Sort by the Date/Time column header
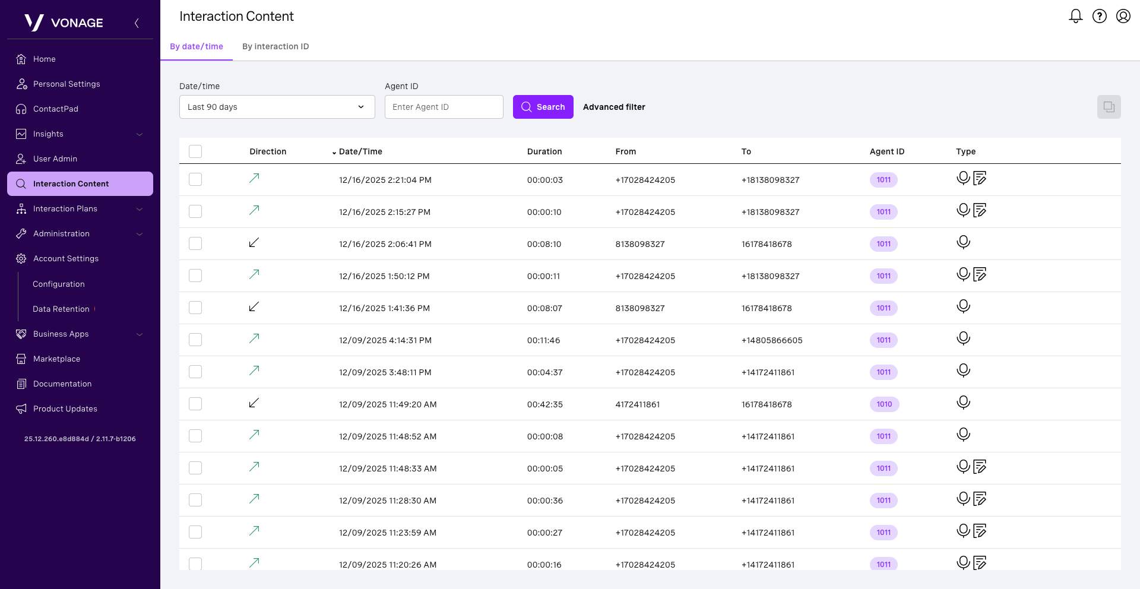The image size is (1140, 589). (x=360, y=151)
